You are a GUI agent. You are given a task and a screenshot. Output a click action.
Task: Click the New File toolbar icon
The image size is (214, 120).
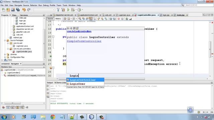click(4, 10)
